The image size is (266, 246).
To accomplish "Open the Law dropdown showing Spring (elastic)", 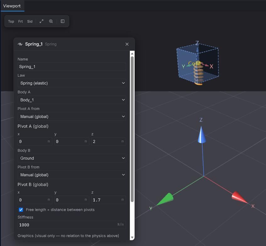I will point(72,83).
